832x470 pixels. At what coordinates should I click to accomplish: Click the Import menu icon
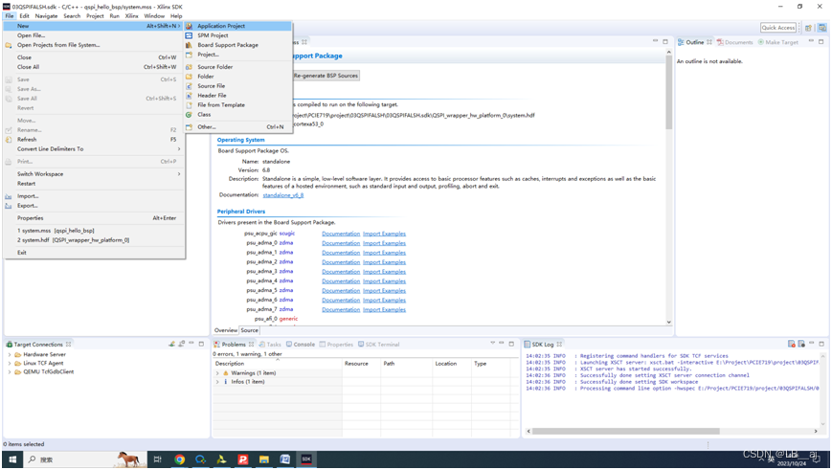click(x=9, y=196)
